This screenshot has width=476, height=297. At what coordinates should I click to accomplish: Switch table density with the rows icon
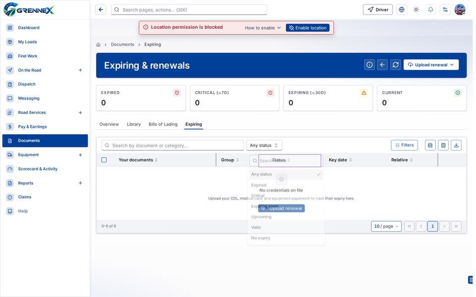(x=430, y=146)
